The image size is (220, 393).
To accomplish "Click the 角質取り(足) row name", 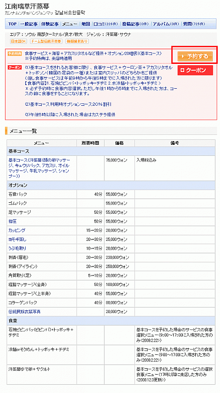I will coord(20,275).
